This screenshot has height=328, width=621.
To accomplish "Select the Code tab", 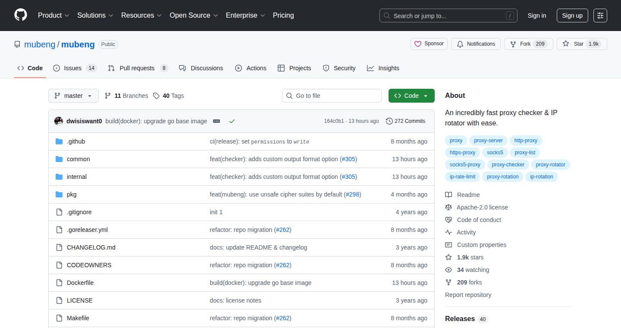I will tap(30, 68).
